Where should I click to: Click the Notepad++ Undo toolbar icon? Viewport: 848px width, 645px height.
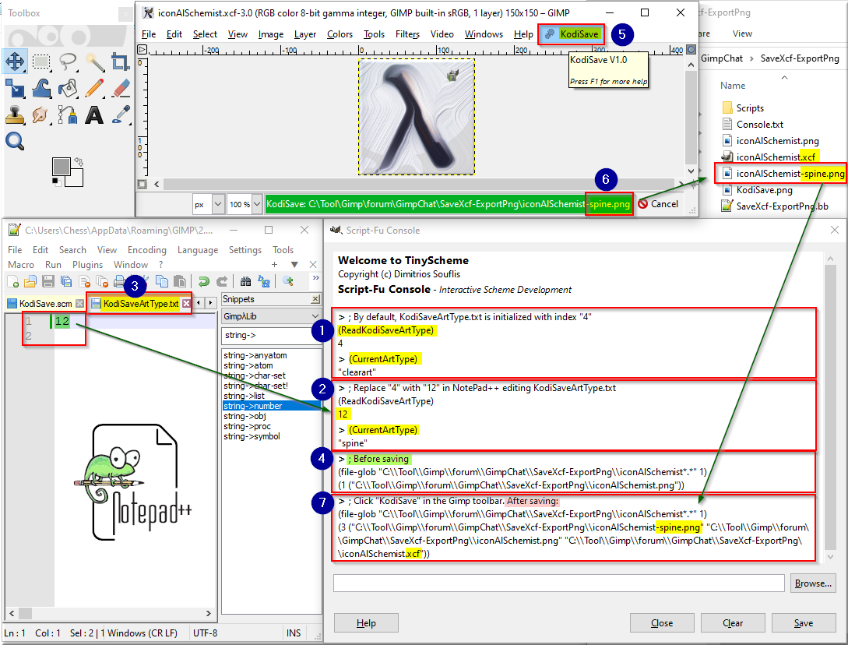203,281
